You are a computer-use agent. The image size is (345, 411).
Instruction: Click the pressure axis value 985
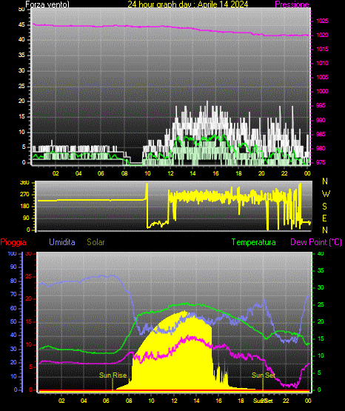pyautogui.click(x=321, y=134)
